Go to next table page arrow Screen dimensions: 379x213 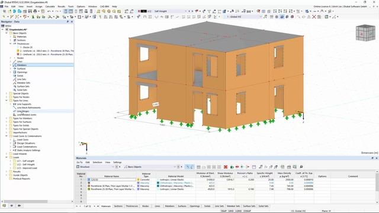point(95,206)
